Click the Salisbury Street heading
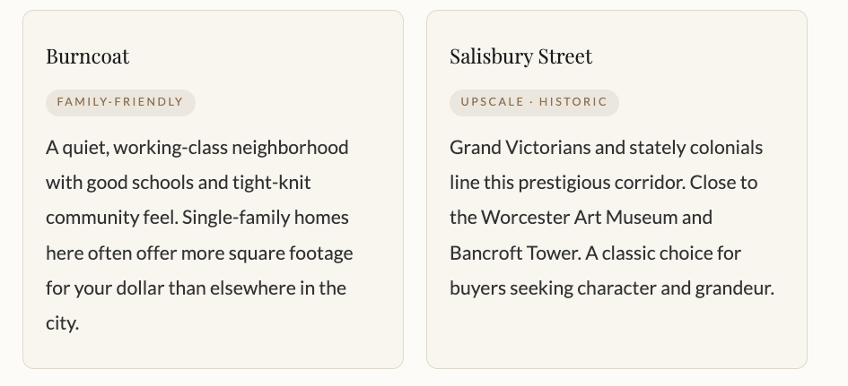848x386 pixels. pos(520,56)
